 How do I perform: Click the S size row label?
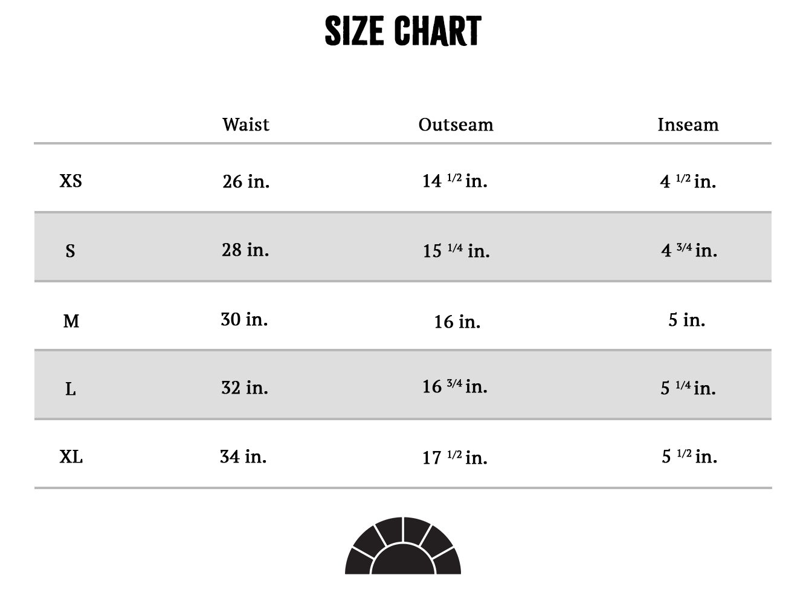70,250
